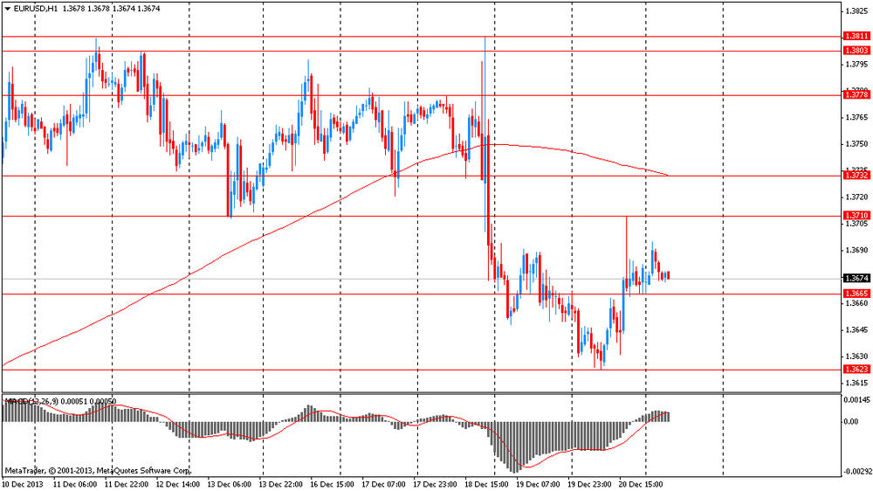Click the 18 Dec 15:00 time label

[486, 484]
